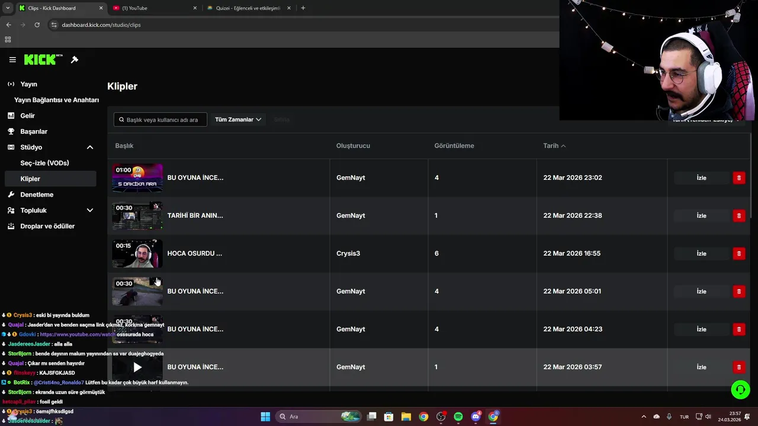Click İzle for HOCA OSURDU clip
This screenshot has height=426, width=758.
point(701,253)
